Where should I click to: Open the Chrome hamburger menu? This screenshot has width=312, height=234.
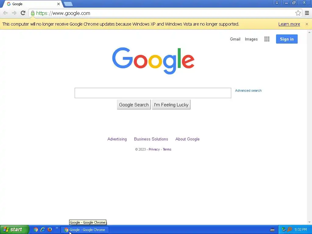[x=307, y=13]
